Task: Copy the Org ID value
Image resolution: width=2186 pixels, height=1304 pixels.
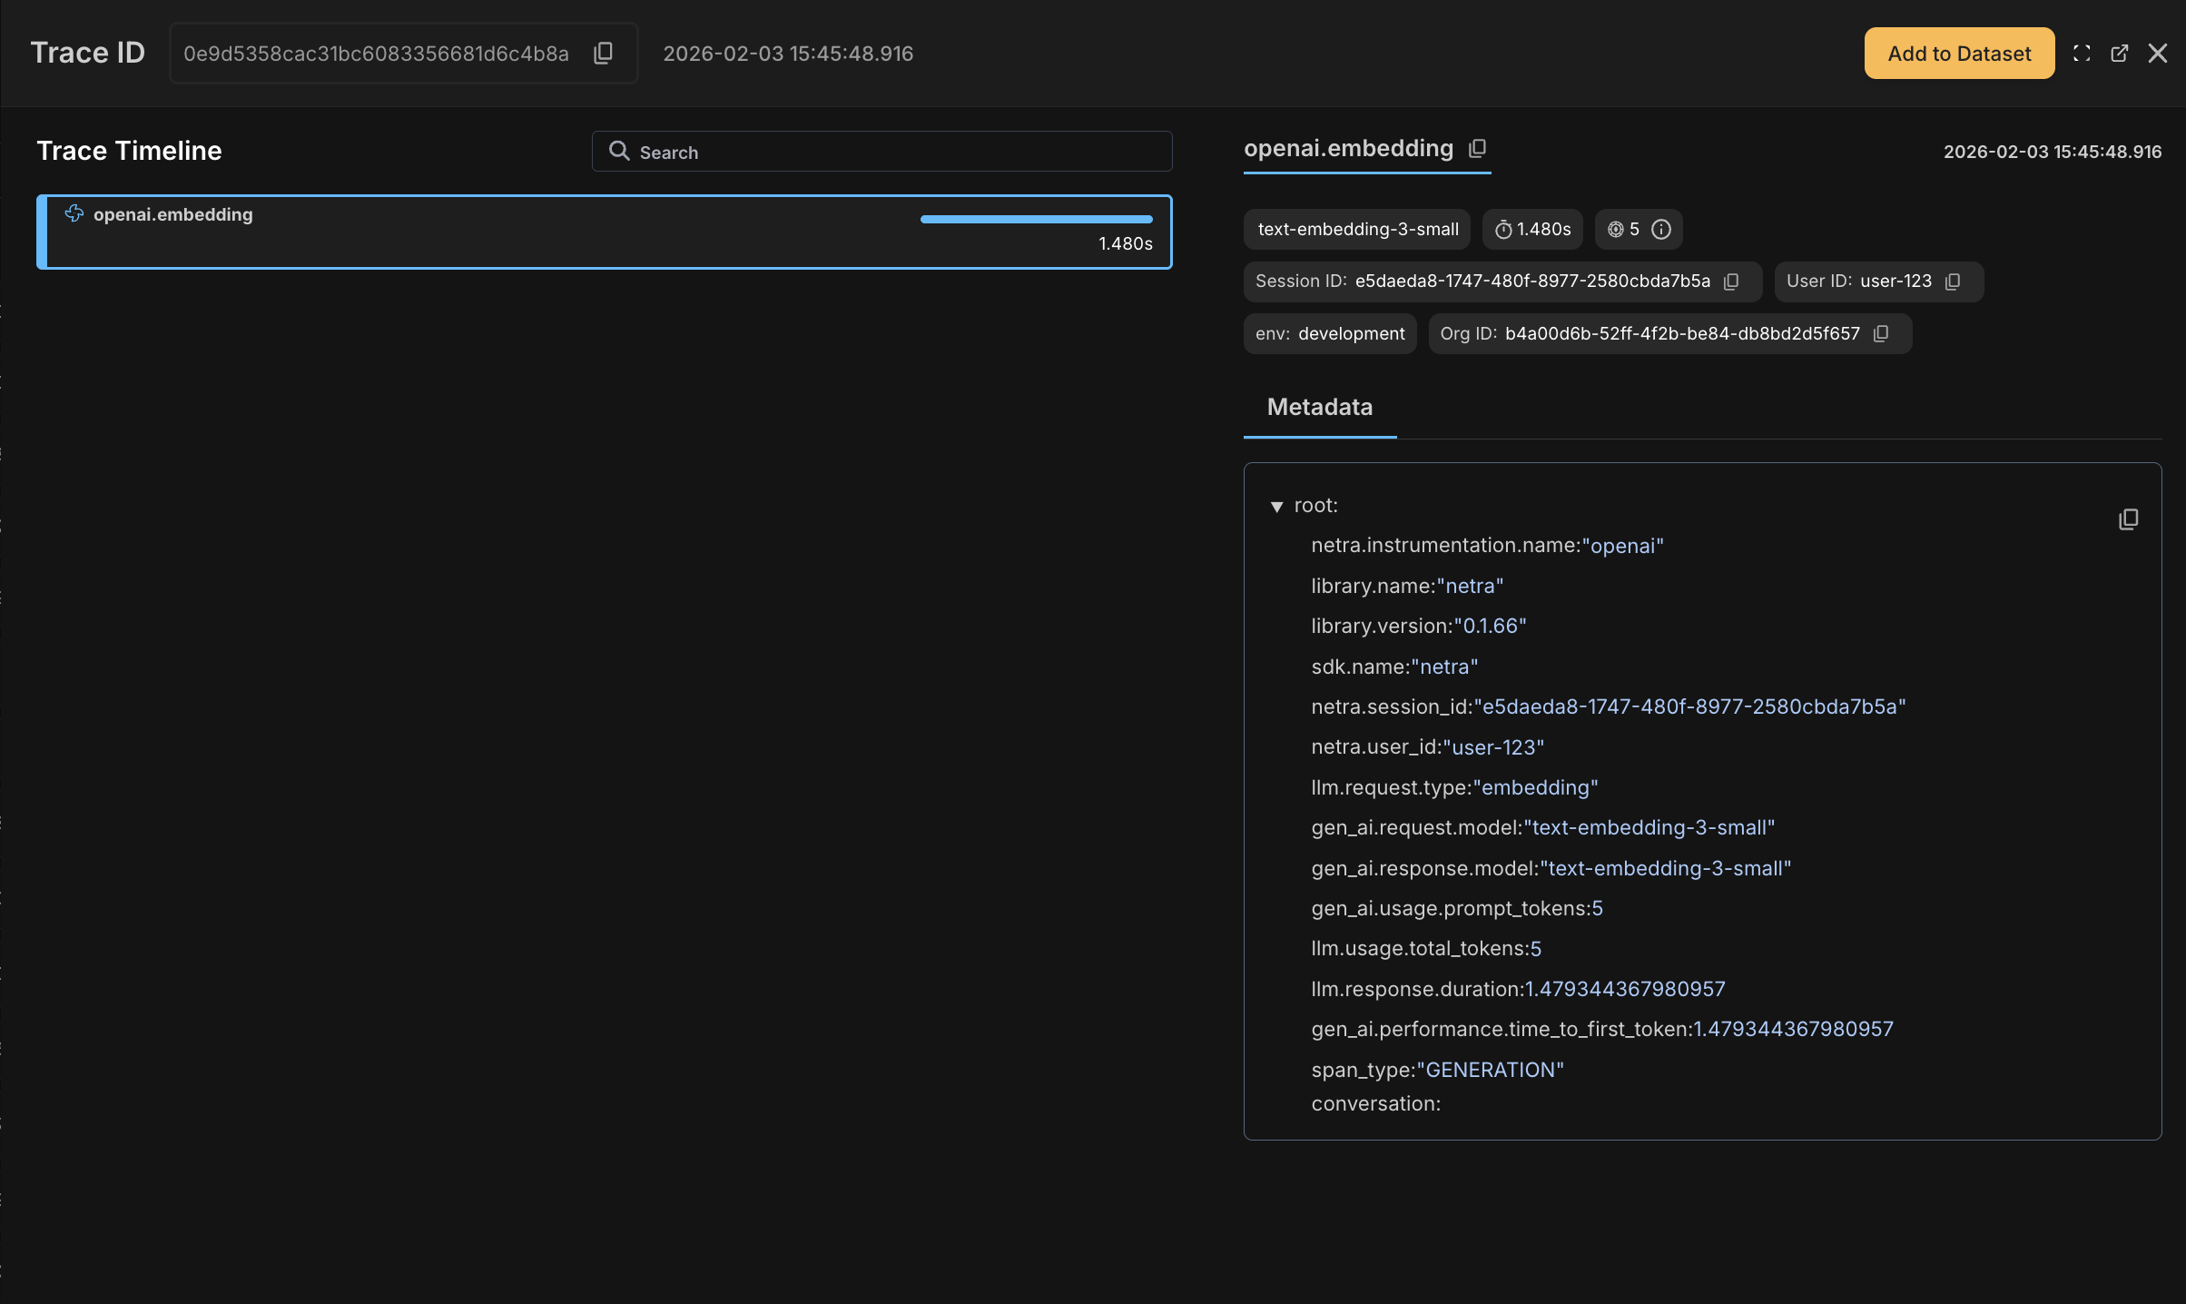Action: coord(1881,333)
